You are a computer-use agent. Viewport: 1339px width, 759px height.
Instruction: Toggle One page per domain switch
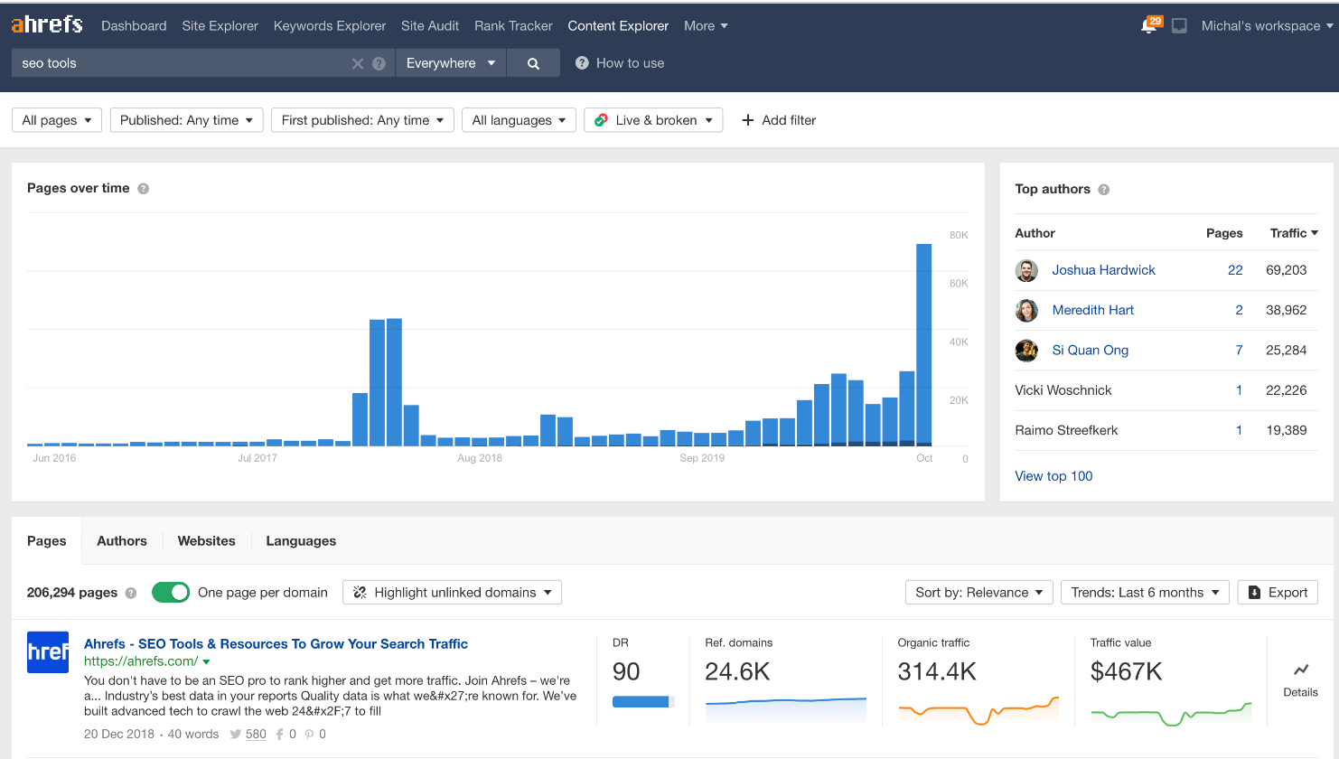click(171, 592)
